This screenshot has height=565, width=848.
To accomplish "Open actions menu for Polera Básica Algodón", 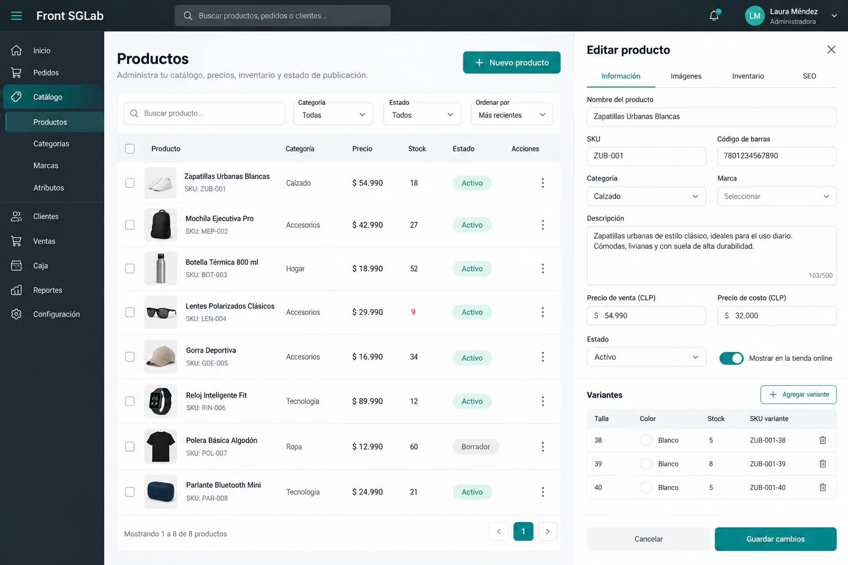I will click(543, 446).
